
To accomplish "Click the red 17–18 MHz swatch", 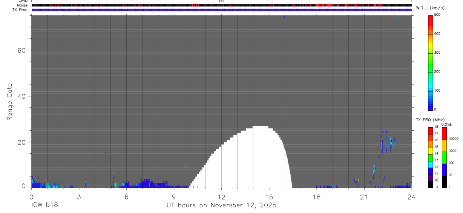I will 431,131.
